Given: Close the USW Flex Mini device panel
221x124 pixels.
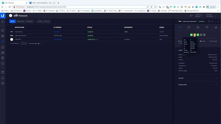Looking at the screenshot, I should 212,21.
